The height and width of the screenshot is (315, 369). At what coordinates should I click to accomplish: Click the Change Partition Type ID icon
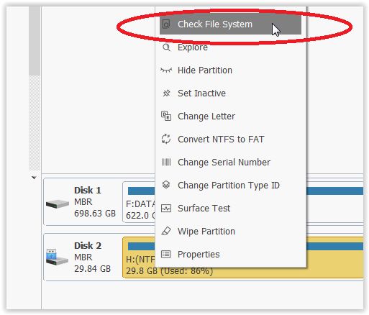click(166, 185)
